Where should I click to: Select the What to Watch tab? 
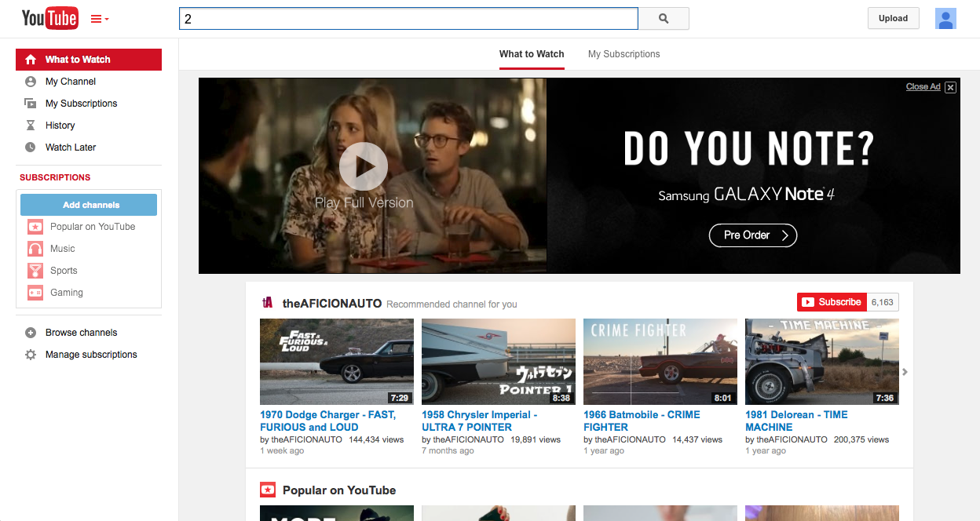tap(531, 53)
